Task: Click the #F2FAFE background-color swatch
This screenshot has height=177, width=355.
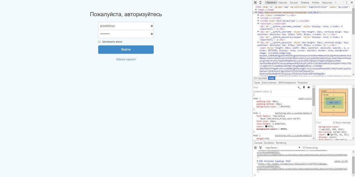Action: (280, 106)
